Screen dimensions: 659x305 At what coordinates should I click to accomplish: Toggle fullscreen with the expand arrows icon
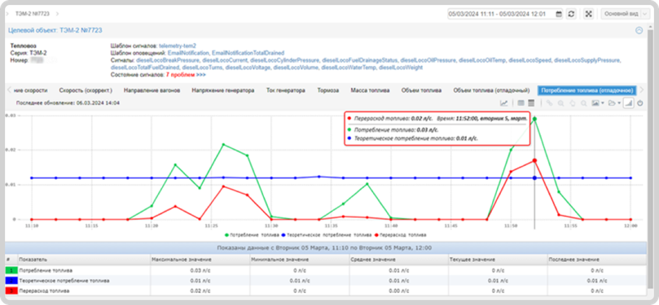point(589,14)
